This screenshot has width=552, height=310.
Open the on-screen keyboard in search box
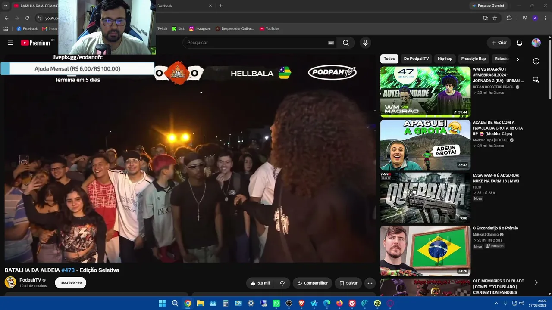click(x=331, y=43)
